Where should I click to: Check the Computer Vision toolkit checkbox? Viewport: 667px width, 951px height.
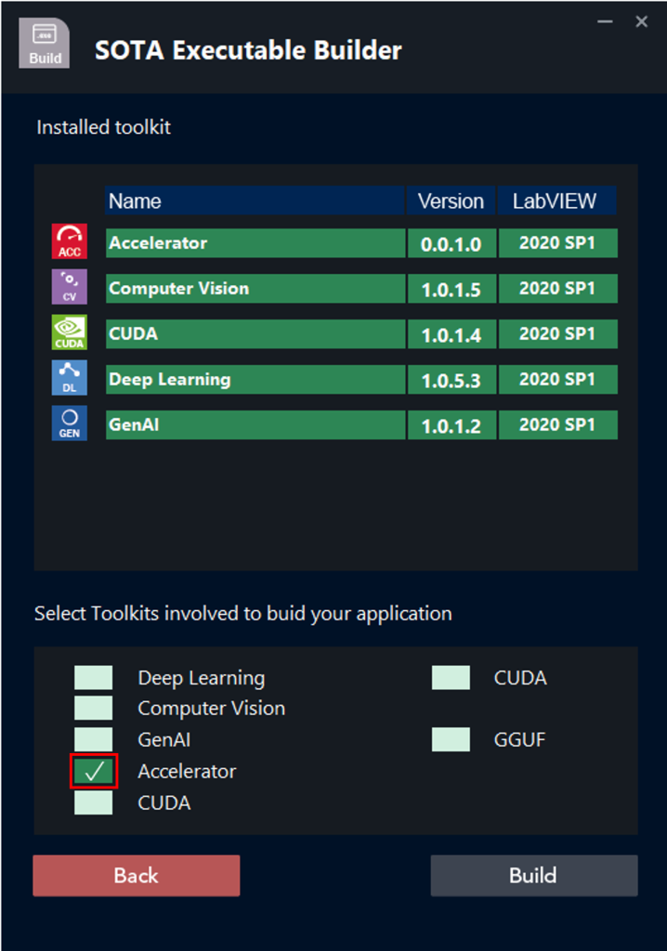click(x=94, y=709)
